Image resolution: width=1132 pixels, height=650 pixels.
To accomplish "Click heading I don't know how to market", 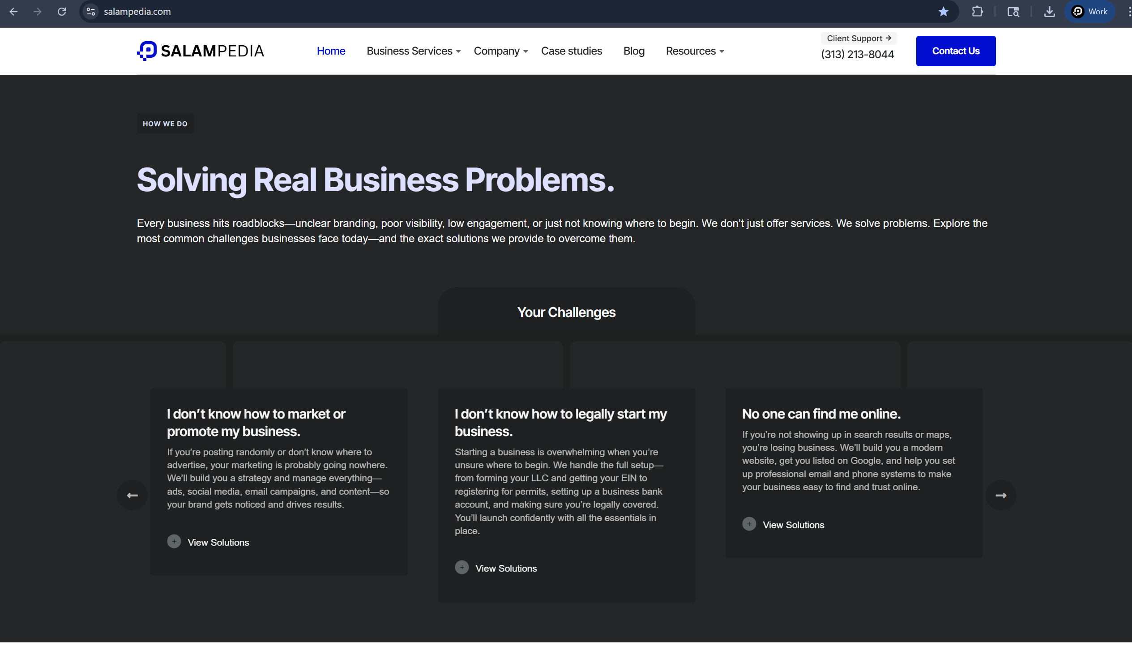I will tap(256, 423).
